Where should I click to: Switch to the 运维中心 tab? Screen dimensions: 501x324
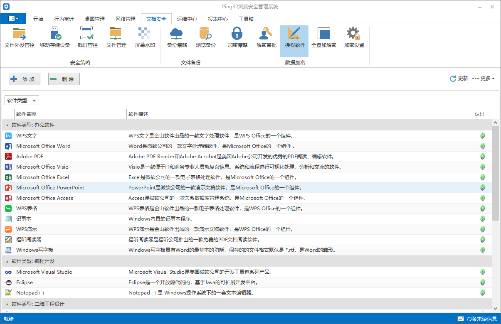[187, 19]
